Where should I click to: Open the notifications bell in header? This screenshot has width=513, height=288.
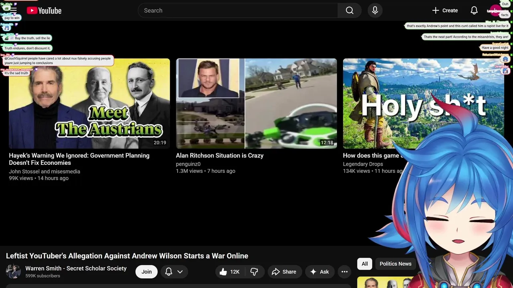pos(474,10)
